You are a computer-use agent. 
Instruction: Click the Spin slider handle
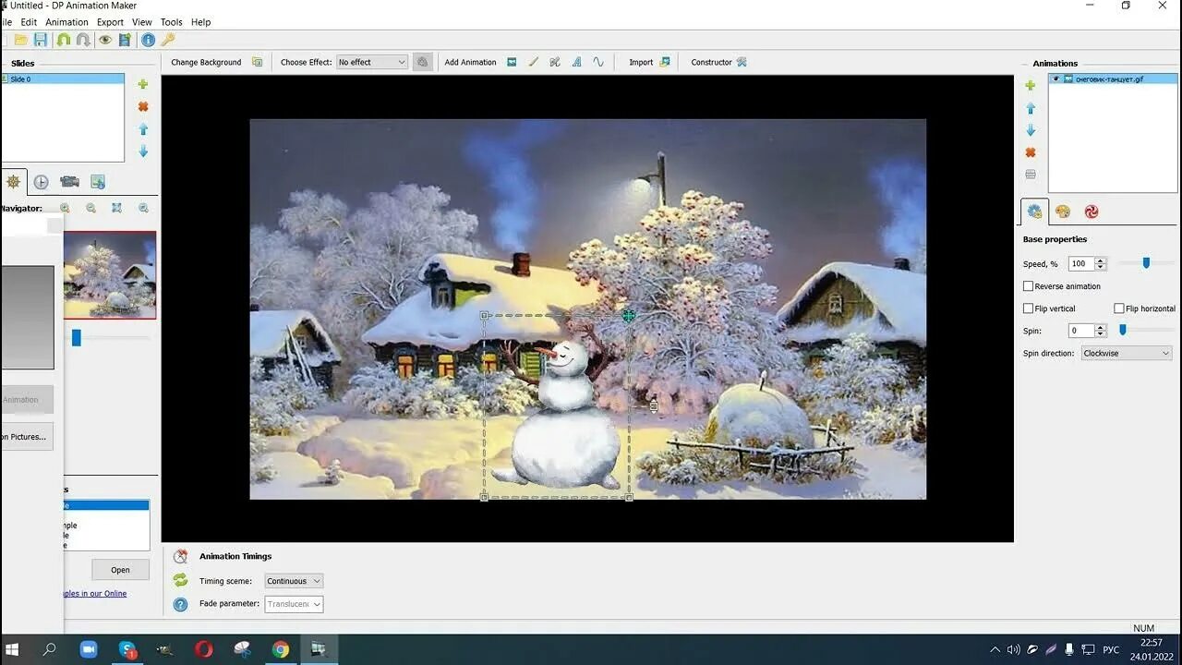pos(1123,330)
